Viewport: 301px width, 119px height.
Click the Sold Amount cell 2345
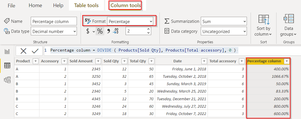click(x=85, y=69)
